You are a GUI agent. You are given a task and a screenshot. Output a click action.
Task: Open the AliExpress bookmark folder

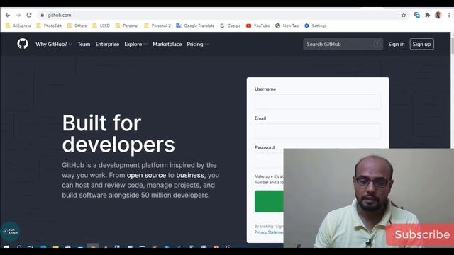tap(18, 25)
